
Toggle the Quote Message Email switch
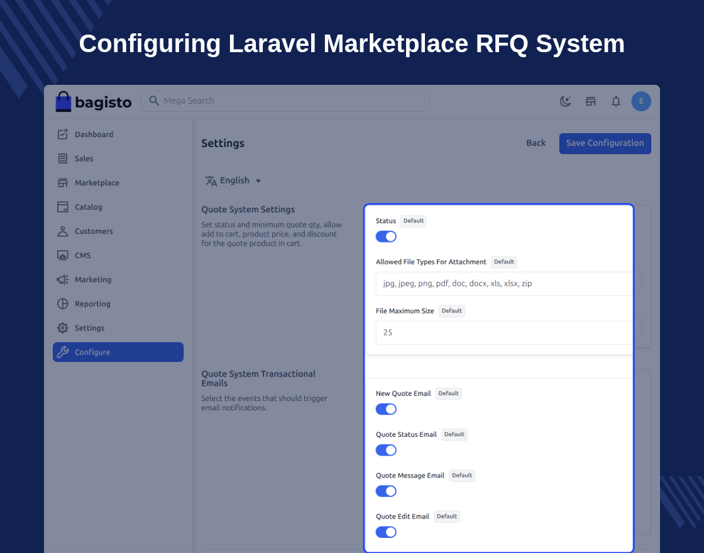pyautogui.click(x=386, y=491)
